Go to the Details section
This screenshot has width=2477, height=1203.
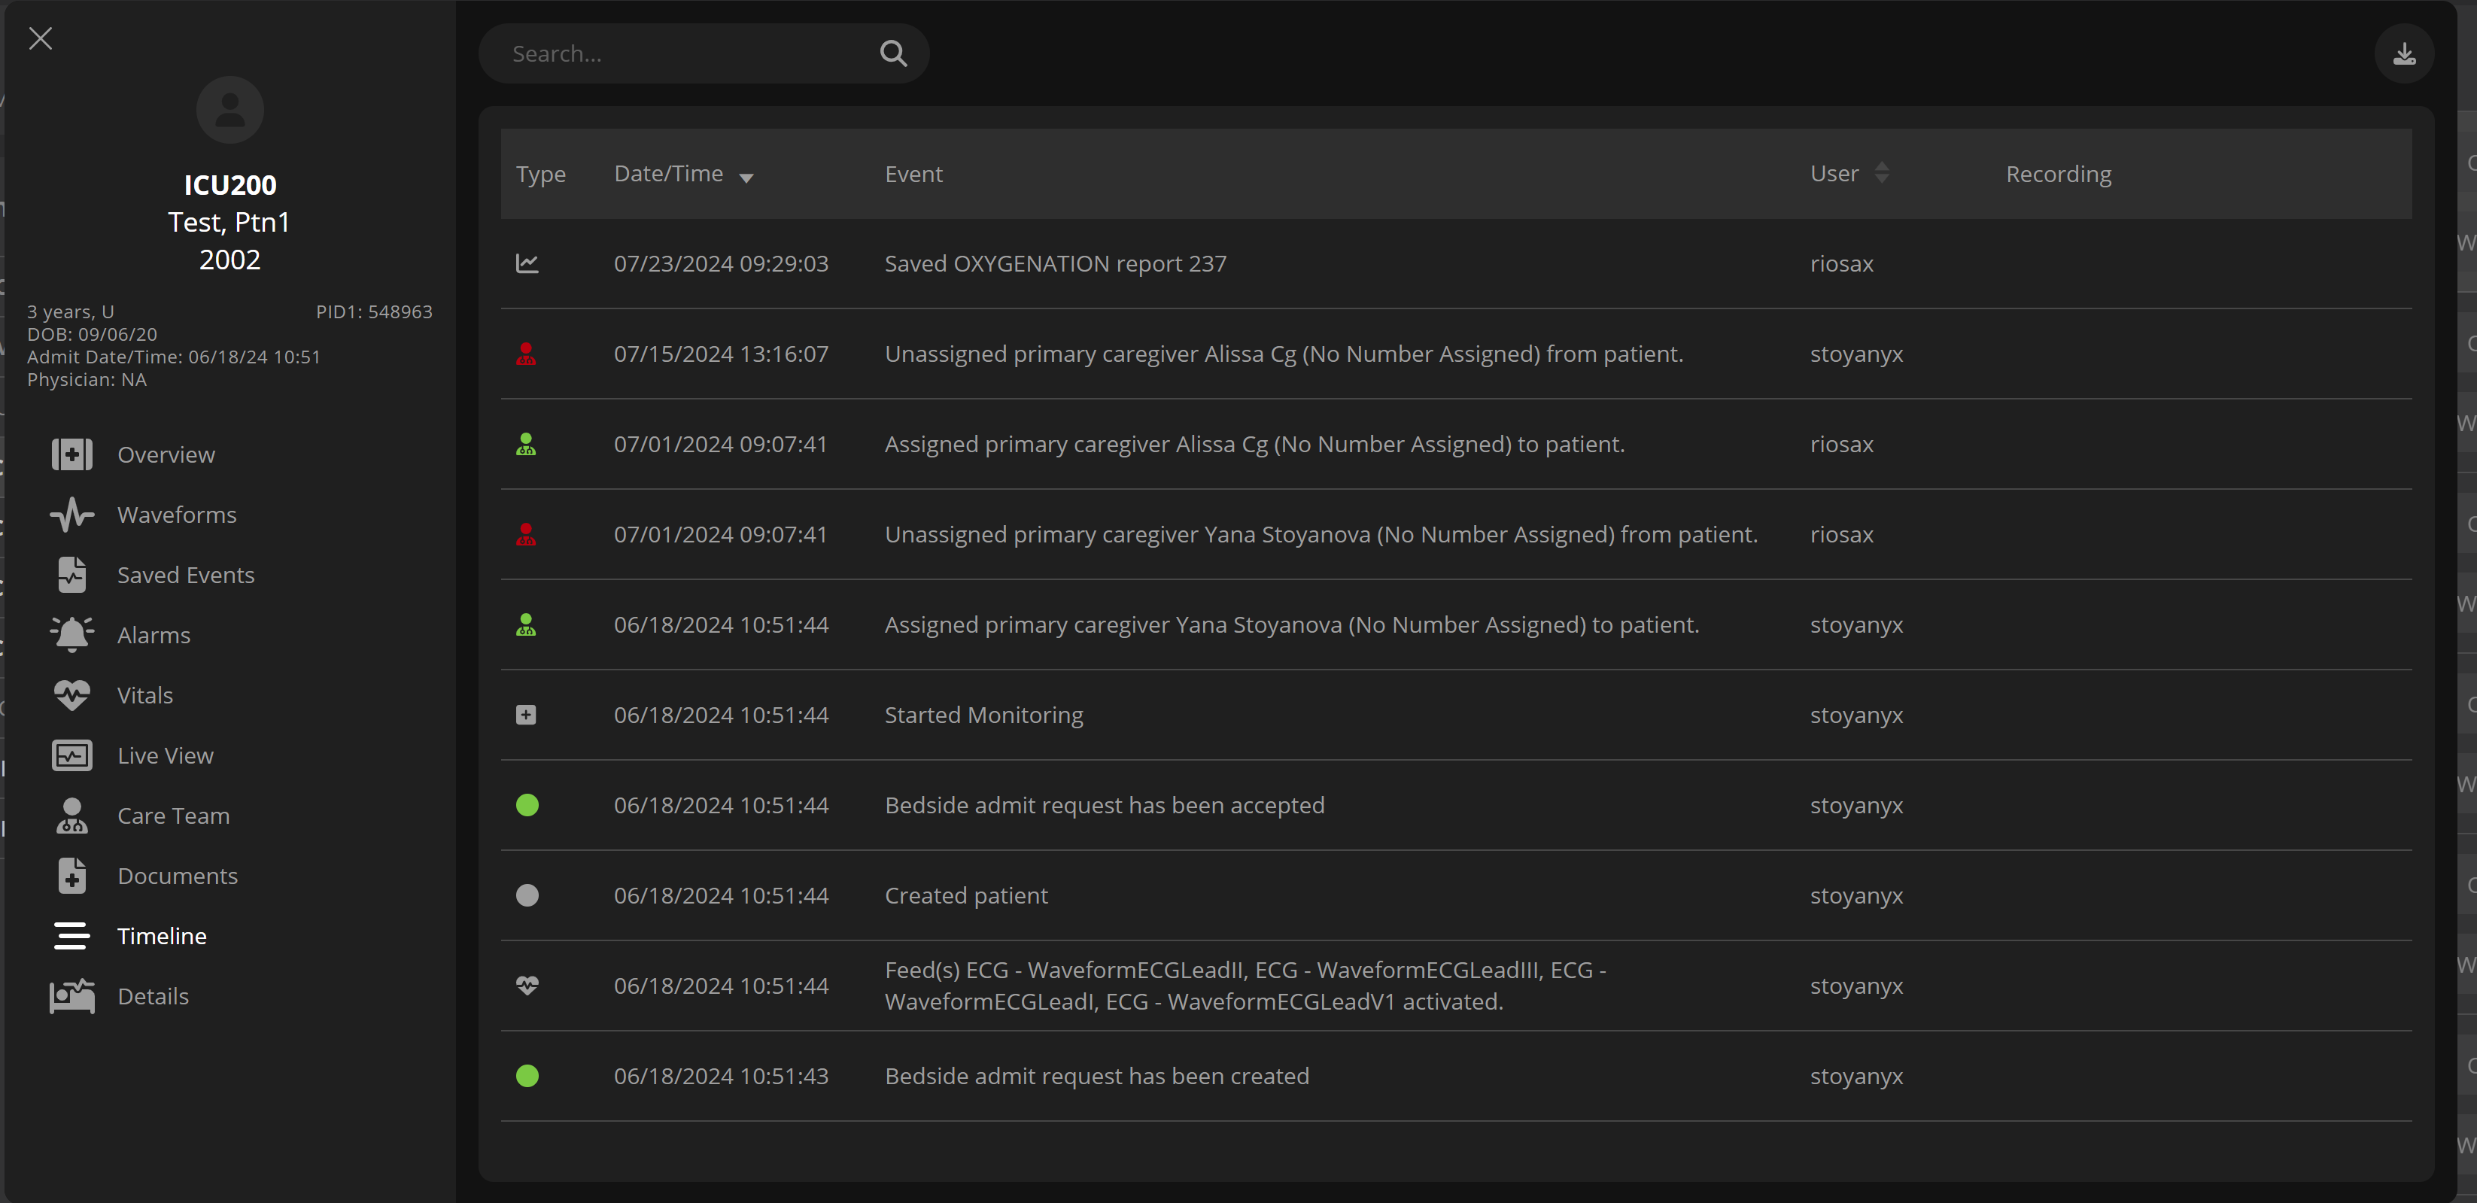[153, 996]
